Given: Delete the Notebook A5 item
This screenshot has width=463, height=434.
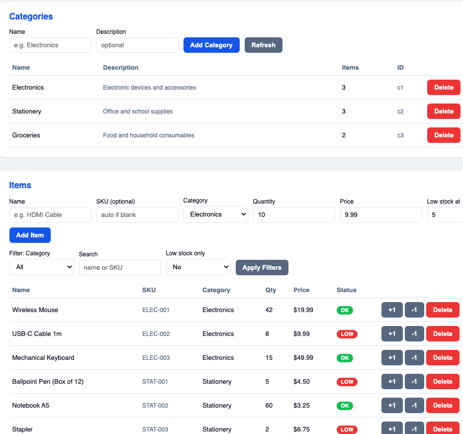Looking at the screenshot, I should tap(443, 406).
